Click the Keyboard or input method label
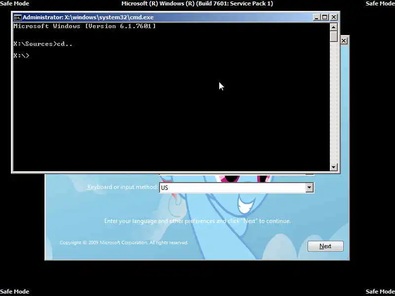This screenshot has width=395, height=296. pos(122,187)
